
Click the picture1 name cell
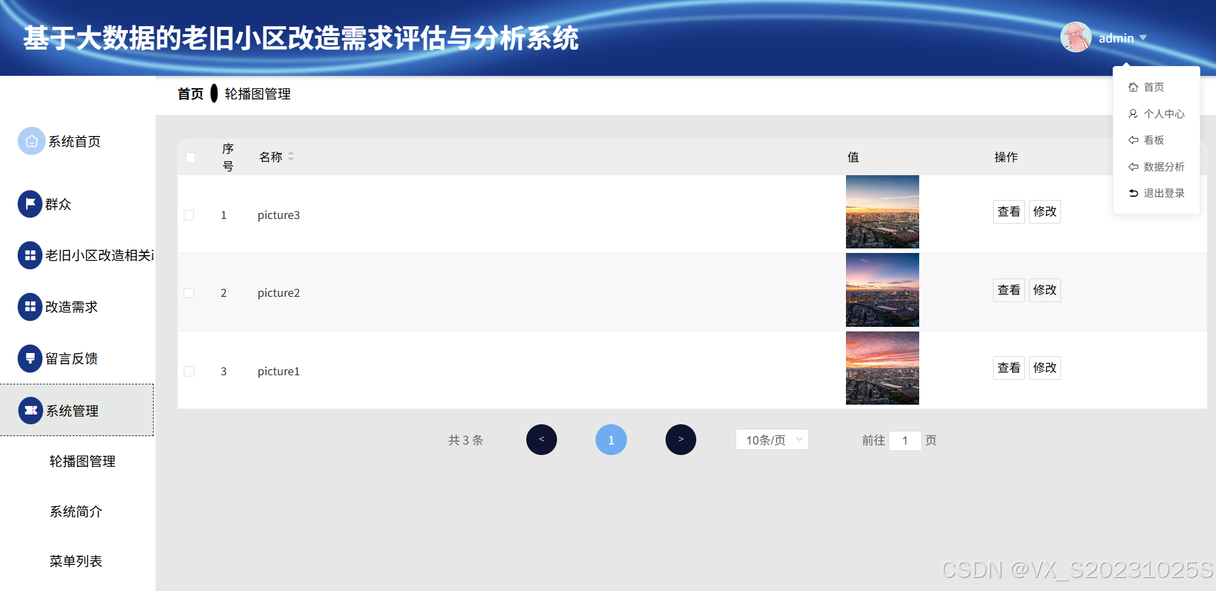(x=279, y=371)
